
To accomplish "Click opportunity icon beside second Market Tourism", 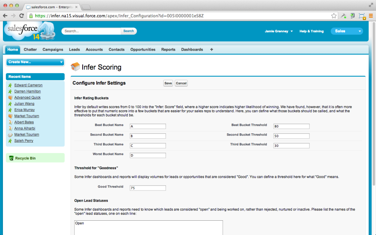I will click(x=10, y=135).
